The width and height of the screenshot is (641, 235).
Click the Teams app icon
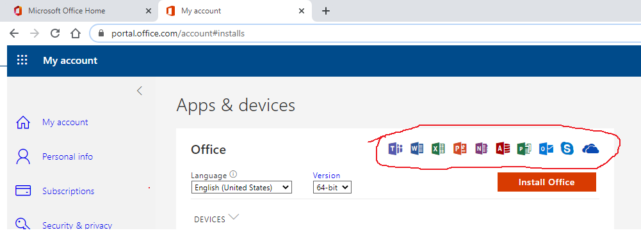click(395, 149)
